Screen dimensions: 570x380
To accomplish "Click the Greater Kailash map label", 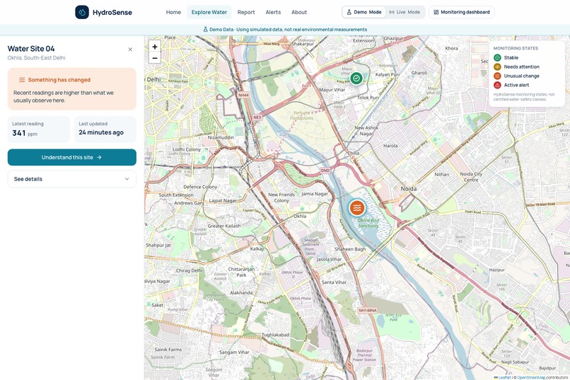I will (x=224, y=226).
